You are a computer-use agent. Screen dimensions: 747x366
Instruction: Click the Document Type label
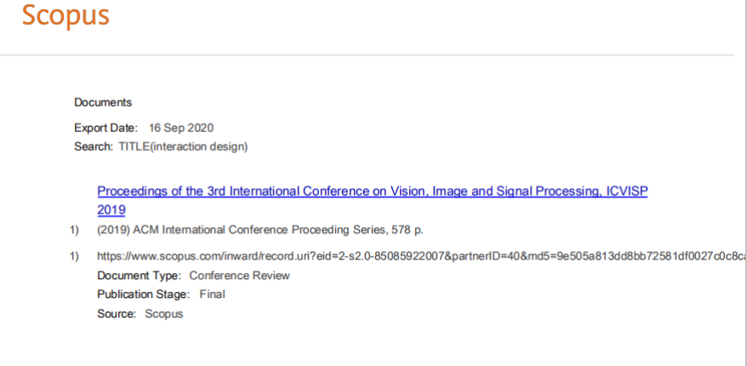click(140, 276)
